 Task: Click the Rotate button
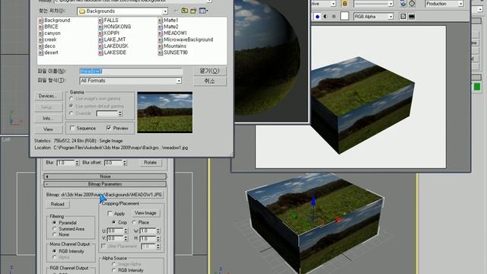point(151,162)
